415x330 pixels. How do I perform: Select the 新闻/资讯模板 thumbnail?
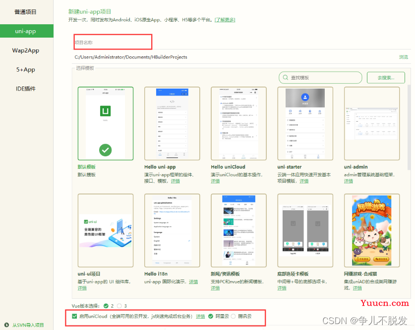[238, 231]
